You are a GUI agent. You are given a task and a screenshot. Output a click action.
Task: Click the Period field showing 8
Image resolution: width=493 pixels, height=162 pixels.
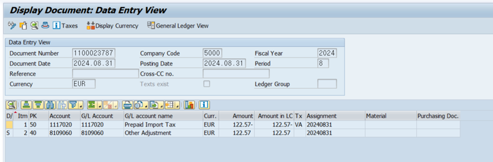tap(323, 63)
